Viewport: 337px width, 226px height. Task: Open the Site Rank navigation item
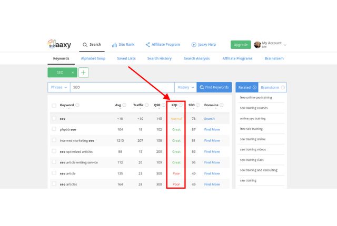tap(123, 45)
